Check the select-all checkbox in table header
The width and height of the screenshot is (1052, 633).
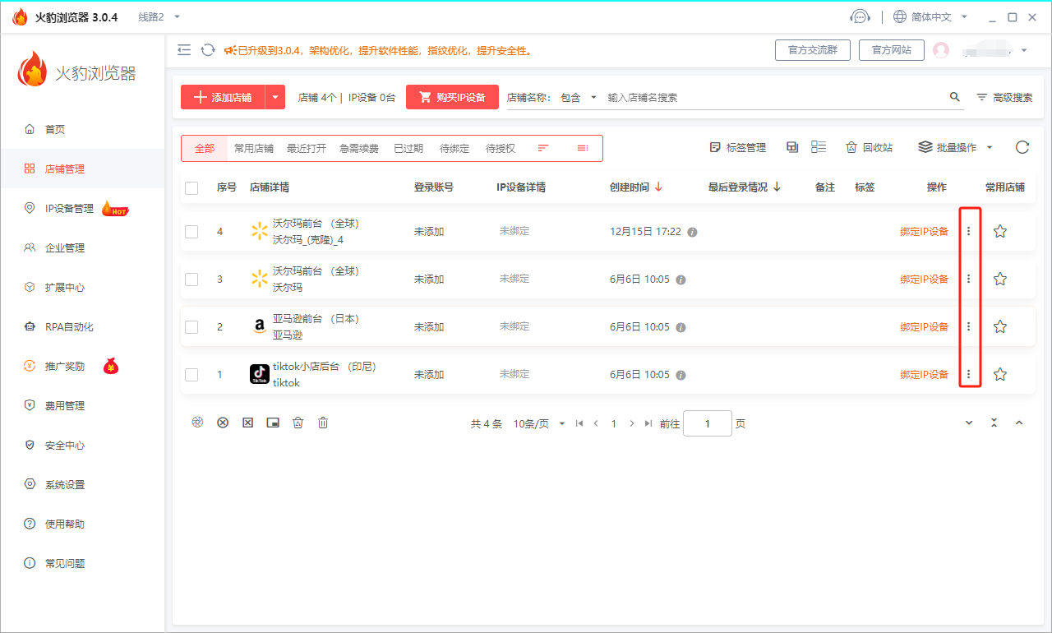coord(191,187)
